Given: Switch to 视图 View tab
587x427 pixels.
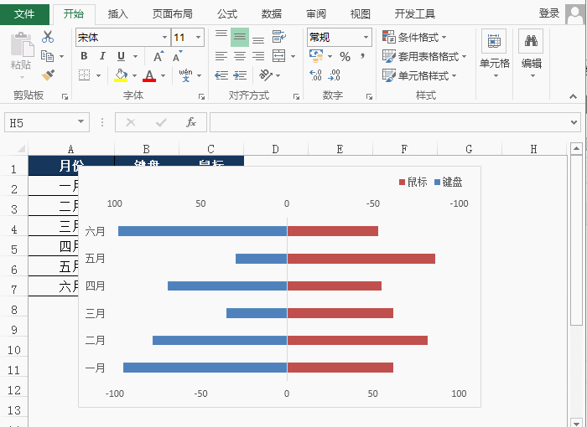Looking at the screenshot, I should [x=360, y=14].
